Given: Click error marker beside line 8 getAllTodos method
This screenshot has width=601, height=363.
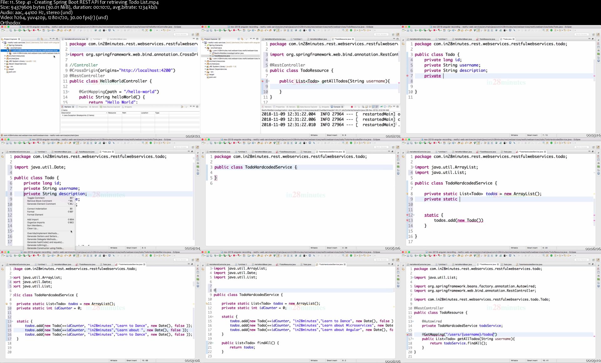Looking at the screenshot, I should [x=263, y=81].
